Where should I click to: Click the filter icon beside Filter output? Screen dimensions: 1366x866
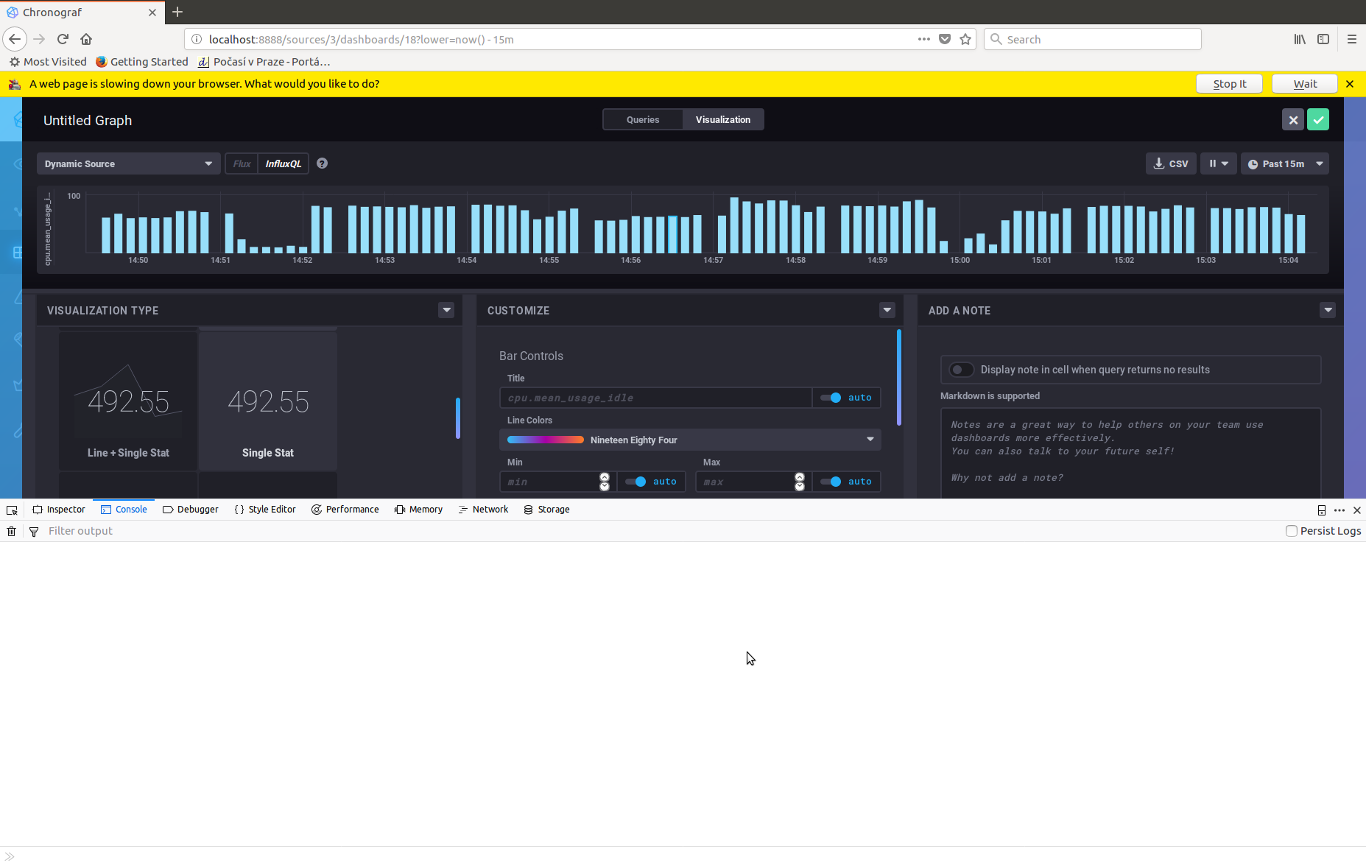click(34, 531)
